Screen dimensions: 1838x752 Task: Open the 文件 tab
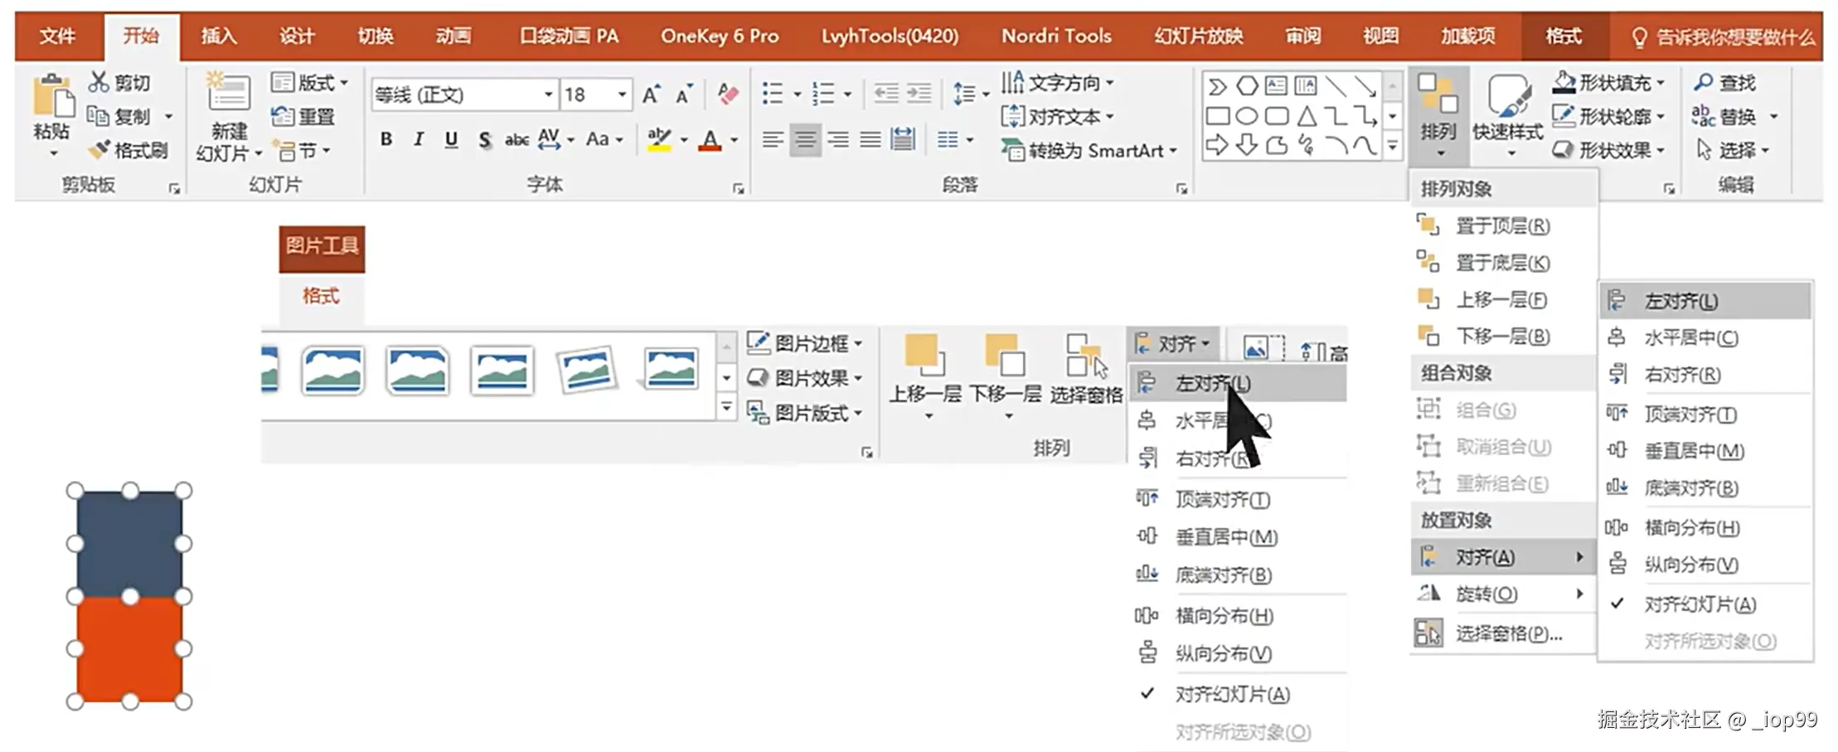point(58,36)
